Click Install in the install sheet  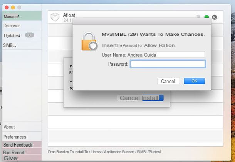[153, 98]
